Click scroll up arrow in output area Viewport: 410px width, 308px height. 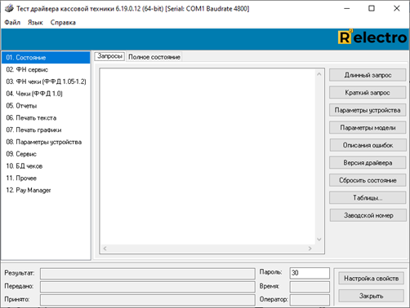319,74
